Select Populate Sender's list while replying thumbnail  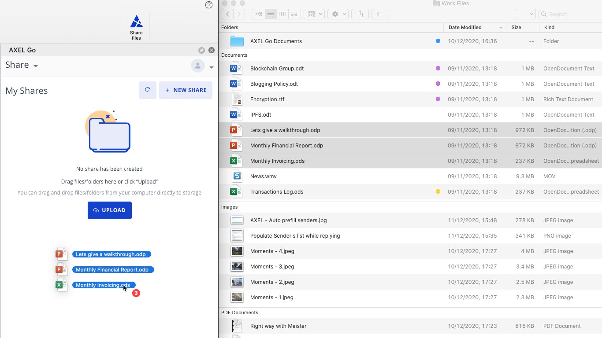(x=237, y=235)
